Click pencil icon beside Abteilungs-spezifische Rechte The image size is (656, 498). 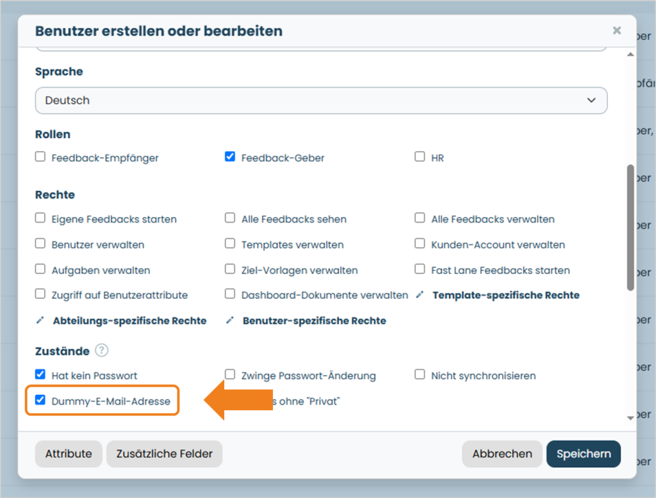40,321
